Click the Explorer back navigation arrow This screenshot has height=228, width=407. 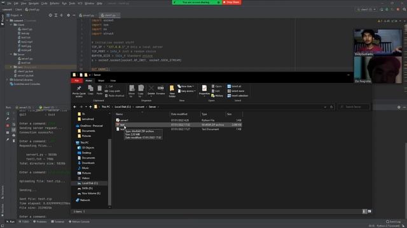coord(75,107)
